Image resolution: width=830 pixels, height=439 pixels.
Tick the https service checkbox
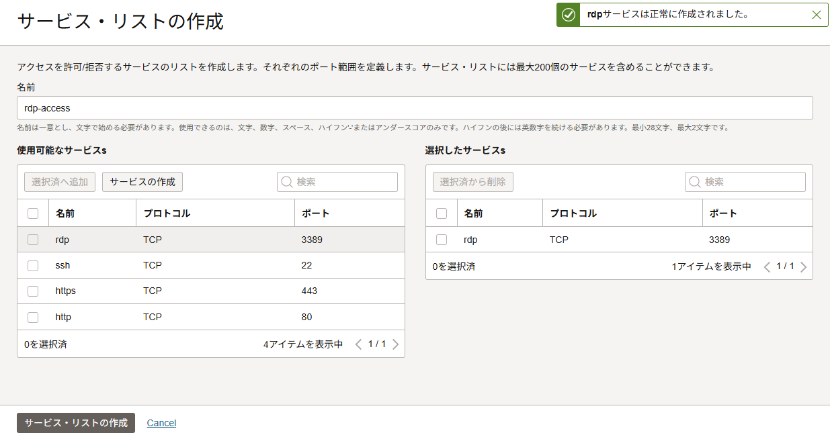(x=33, y=291)
